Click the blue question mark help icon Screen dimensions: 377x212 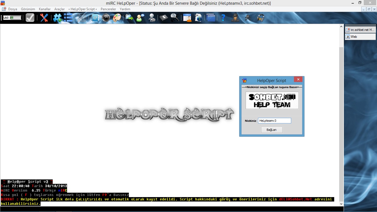pyautogui.click(x=223, y=18)
